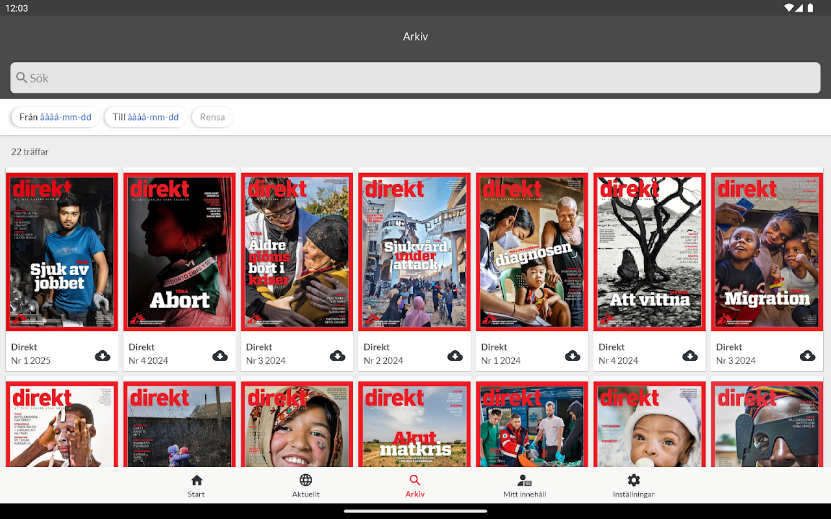The width and height of the screenshot is (831, 519).
Task: Click Direkt title above Nr 1 2024
Action: (x=494, y=347)
